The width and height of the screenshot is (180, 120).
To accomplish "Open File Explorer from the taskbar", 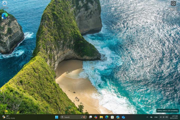I will click(101, 117).
